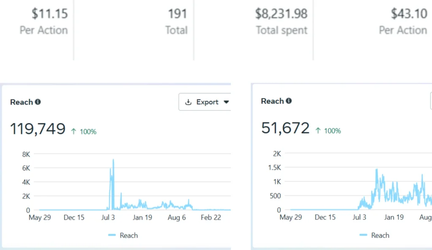Expand the Export dropdown caret
Viewport: 432px width, 250px height.
pos(226,102)
